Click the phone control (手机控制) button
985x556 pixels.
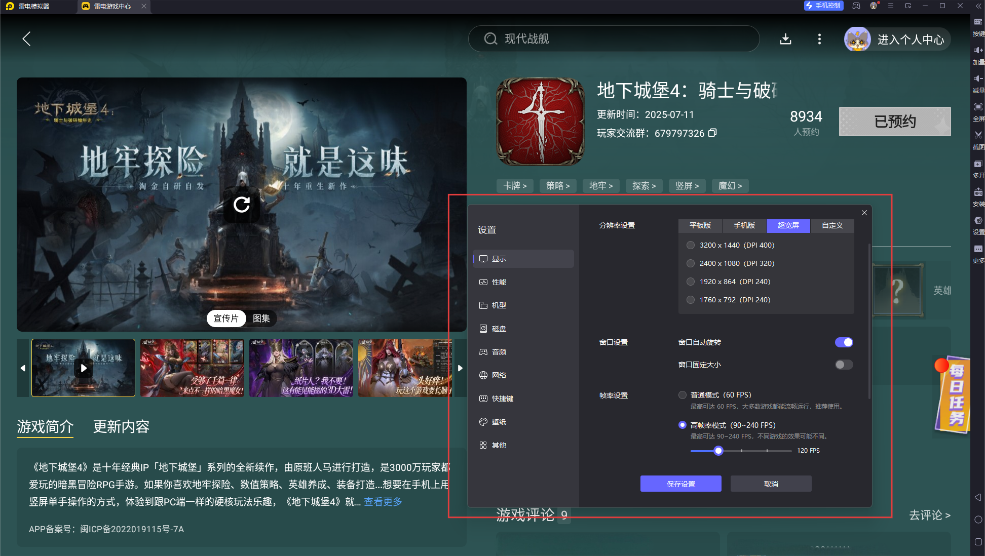click(824, 6)
